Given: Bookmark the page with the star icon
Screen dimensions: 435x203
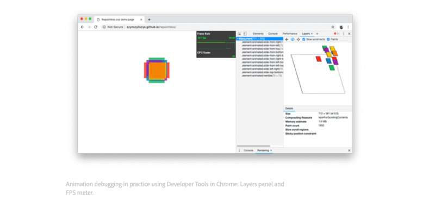Looking at the screenshot, I should [x=333, y=27].
